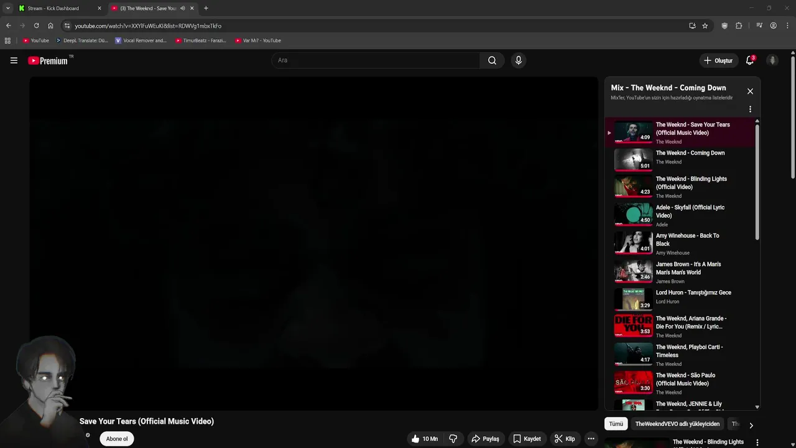Screen dimensions: 796x448
Task: Open Mix playlist three-dot options menu
Action: [x=750, y=109]
